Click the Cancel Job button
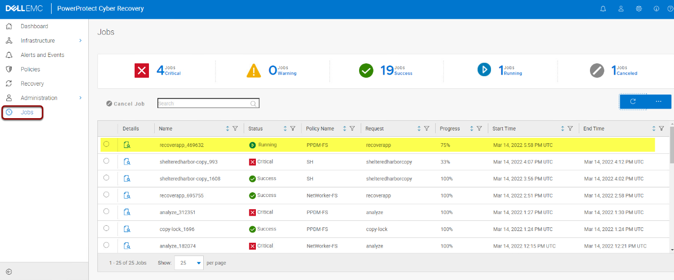This screenshot has height=280, width=674. tap(126, 104)
